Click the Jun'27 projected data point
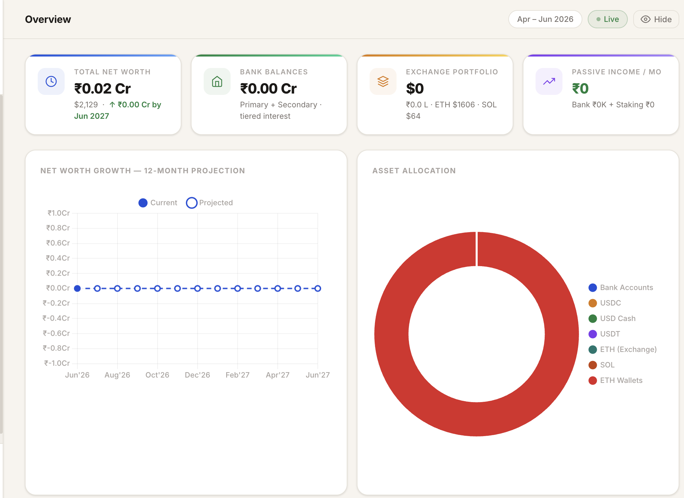 (317, 288)
